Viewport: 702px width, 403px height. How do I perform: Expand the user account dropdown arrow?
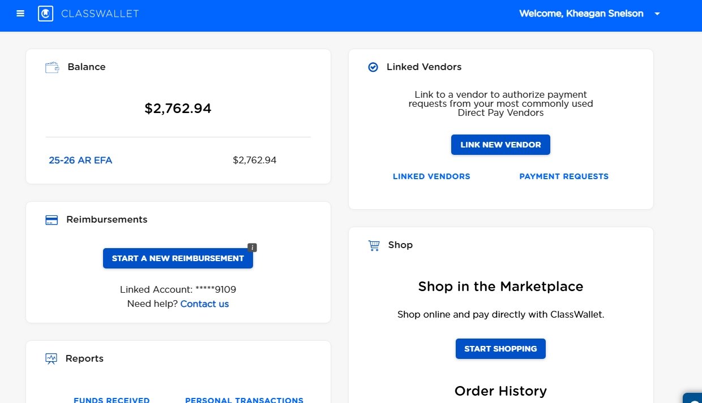click(657, 14)
